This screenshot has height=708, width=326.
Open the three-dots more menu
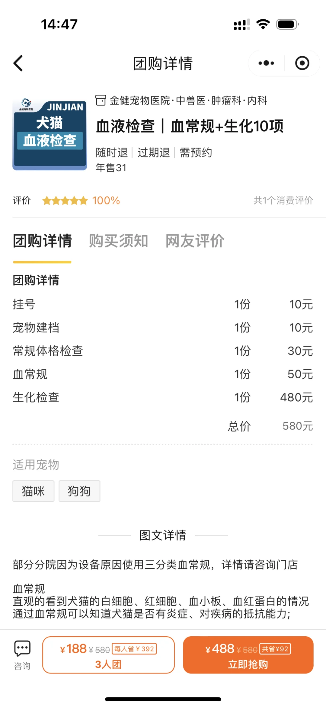(266, 63)
